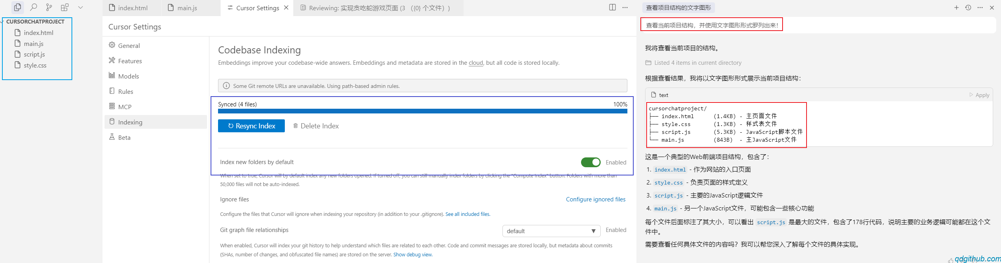This screenshot has width=1001, height=263.
Task: Select the Cursor Settings tab
Action: [x=257, y=8]
